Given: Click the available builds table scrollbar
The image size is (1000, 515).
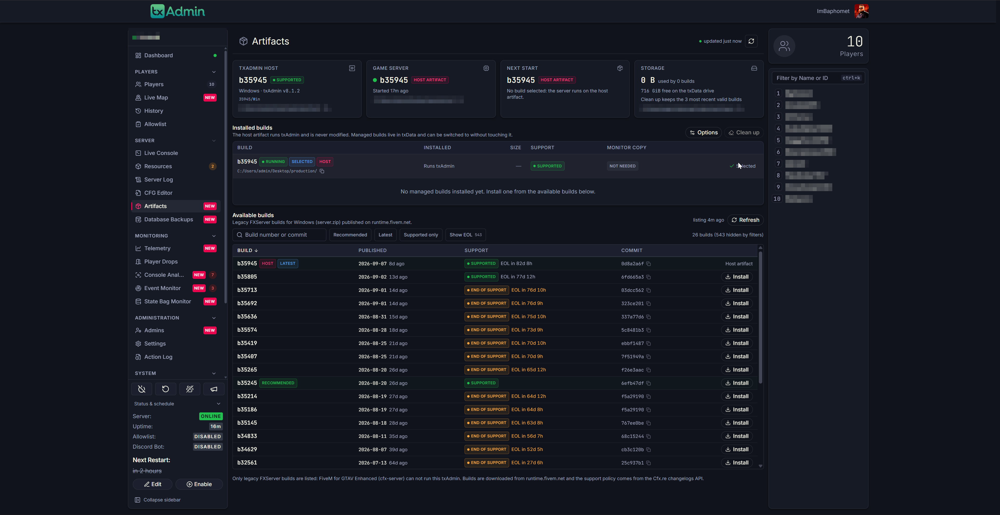Looking at the screenshot, I should coord(760,317).
